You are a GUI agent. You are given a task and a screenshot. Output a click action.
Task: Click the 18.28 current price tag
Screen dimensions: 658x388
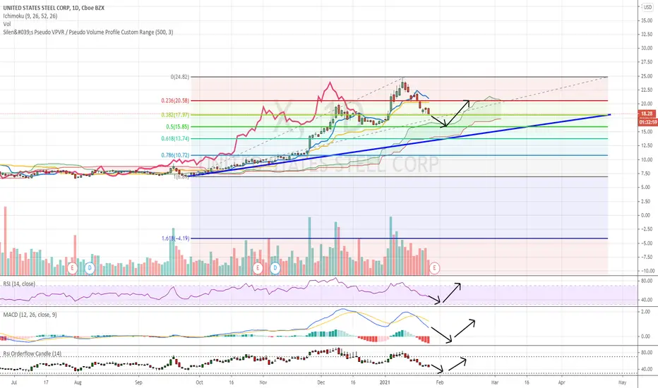pyautogui.click(x=647, y=114)
